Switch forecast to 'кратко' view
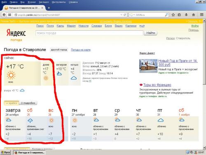Screen dimensions: 206x155 (x=12, y=103)
